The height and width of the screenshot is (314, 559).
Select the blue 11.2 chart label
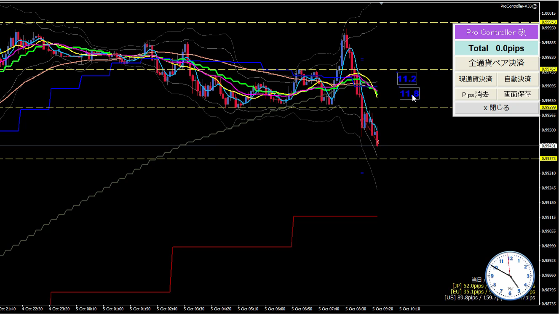point(407,79)
